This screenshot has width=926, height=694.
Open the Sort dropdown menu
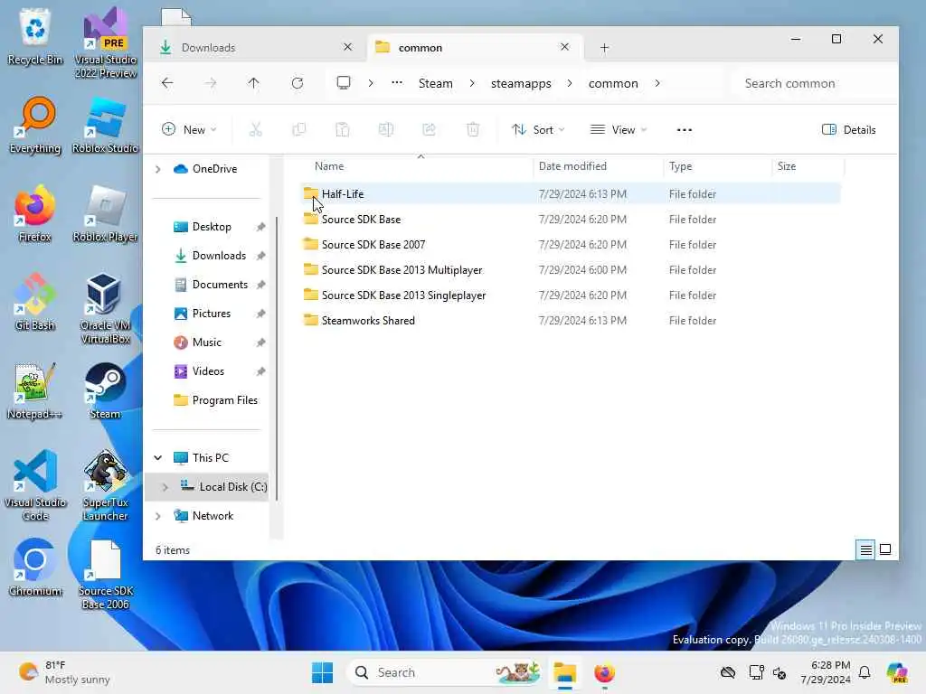[x=538, y=130]
